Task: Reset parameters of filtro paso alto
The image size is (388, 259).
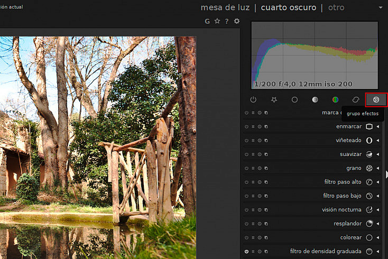Action: click(260, 182)
